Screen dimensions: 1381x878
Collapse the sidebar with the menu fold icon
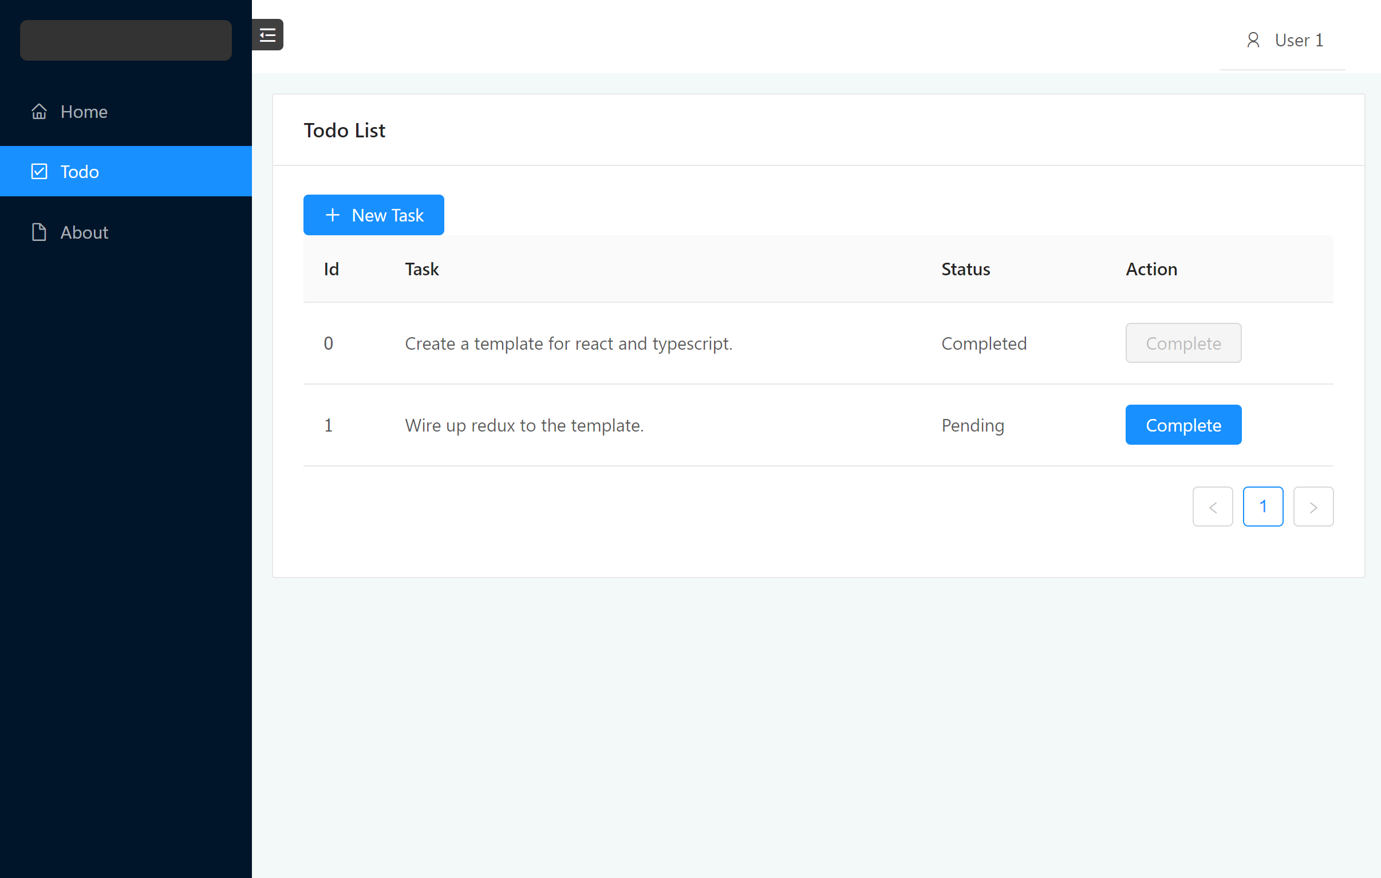click(267, 35)
